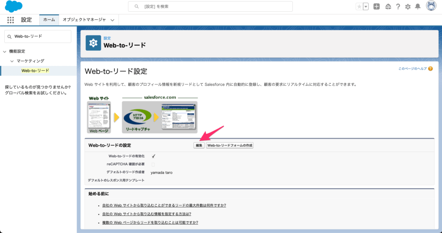The image size is (442, 233).
Task: Click the favorites star icon
Action: (359, 6)
